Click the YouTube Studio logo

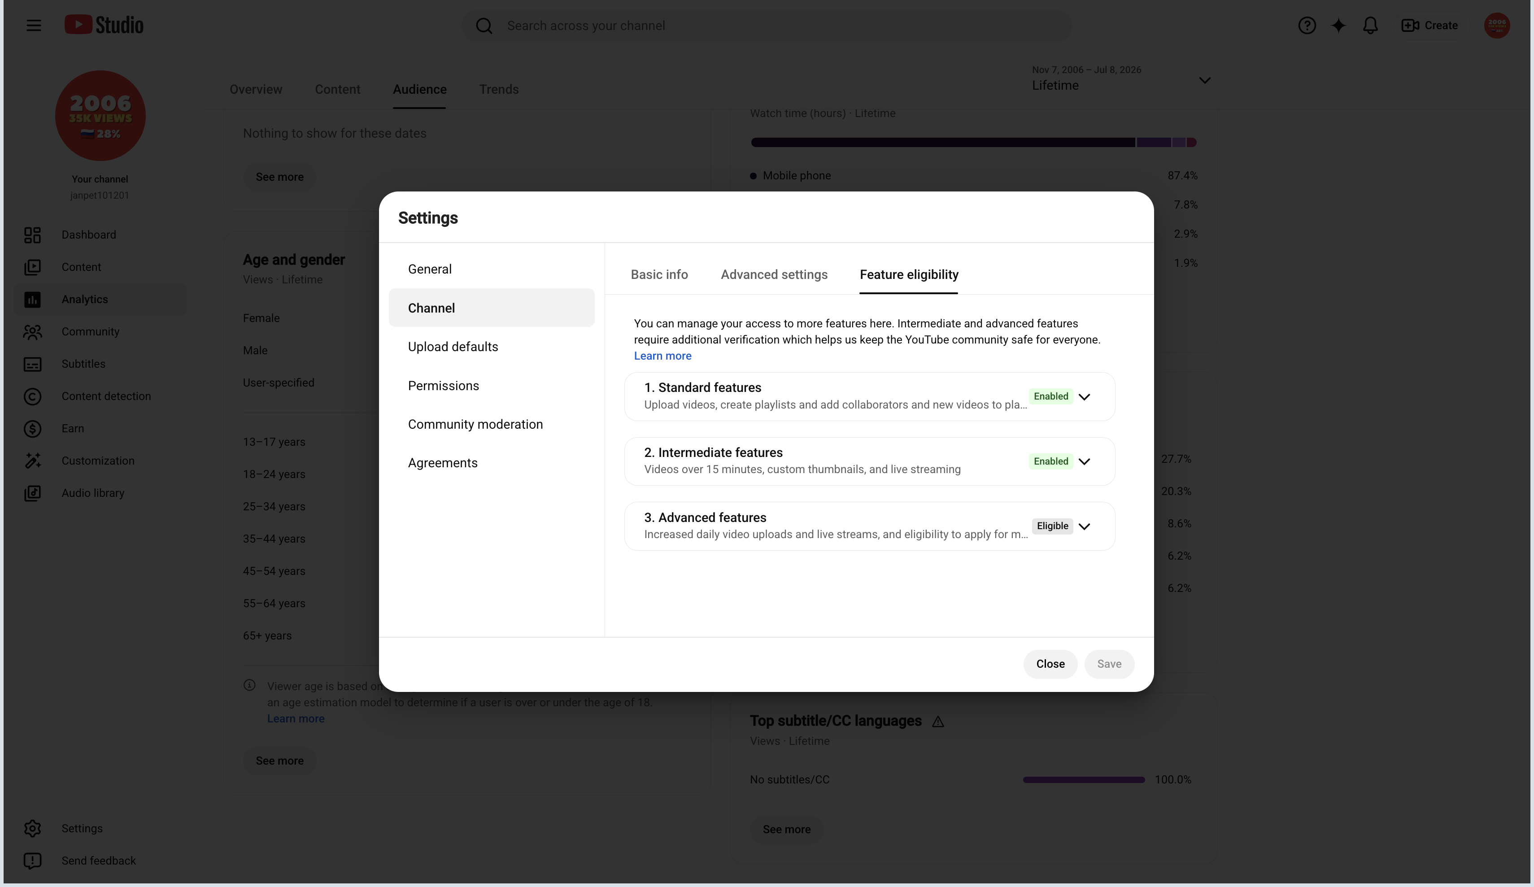pos(104,25)
